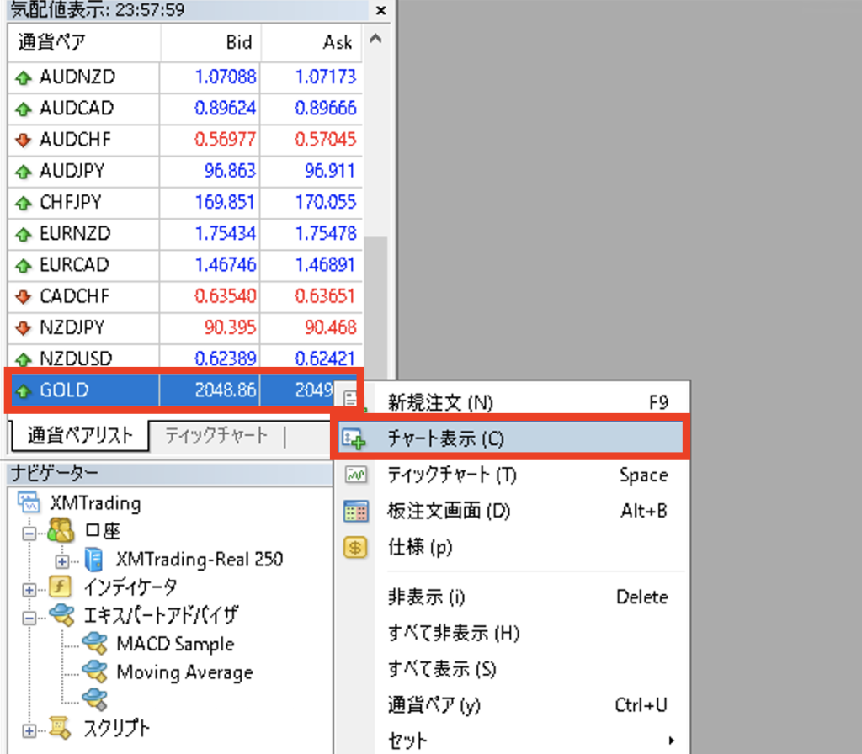Collapse the 口座 accounts tree node
The image size is (862, 754).
[x=30, y=534]
